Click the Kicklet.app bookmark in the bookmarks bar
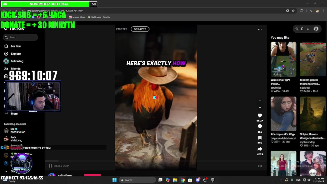 click(99, 17)
